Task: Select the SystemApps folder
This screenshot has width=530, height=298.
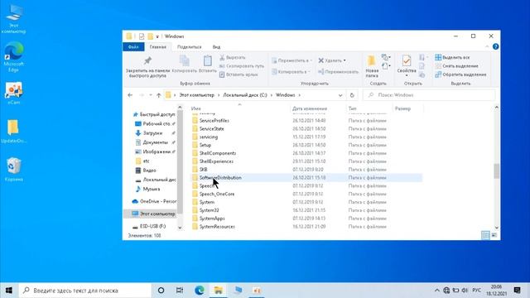Action: point(212,219)
